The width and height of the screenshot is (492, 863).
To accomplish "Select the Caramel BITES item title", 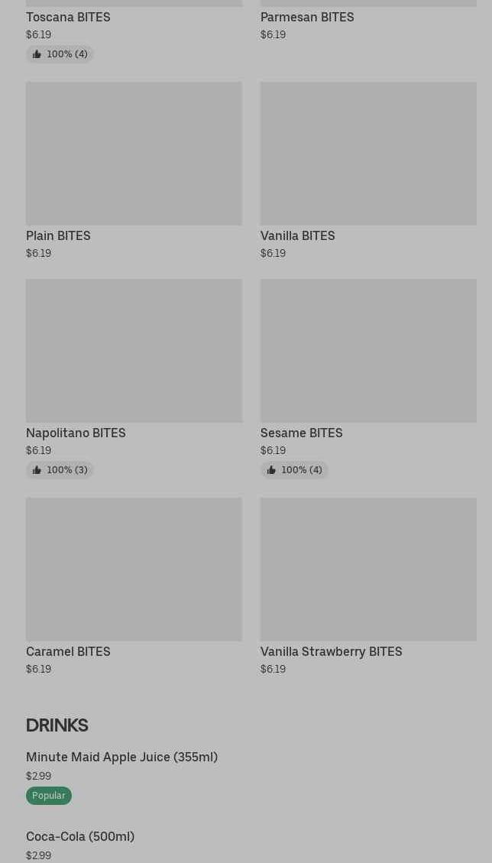I will 68,652.
